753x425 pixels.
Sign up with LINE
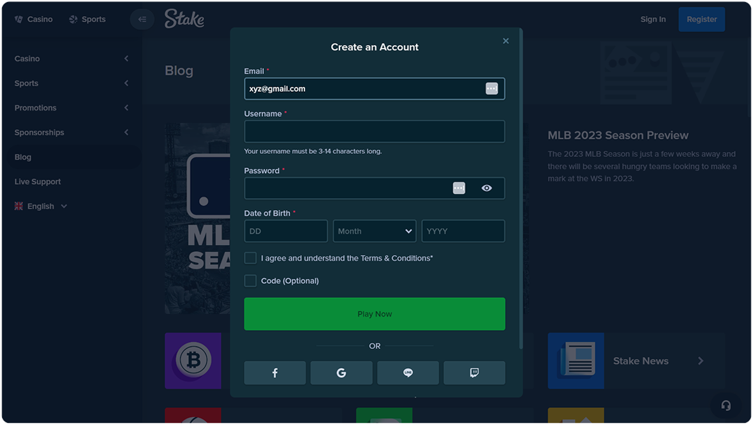tap(408, 373)
